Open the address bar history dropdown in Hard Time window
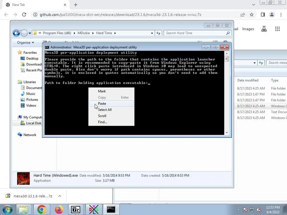Screen dimensions: 287x215 (152, 33)
